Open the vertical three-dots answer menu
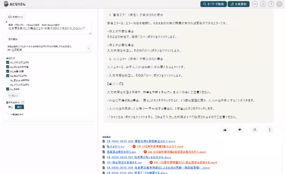Viewport: 285px width, 174px height. click(270, 130)
